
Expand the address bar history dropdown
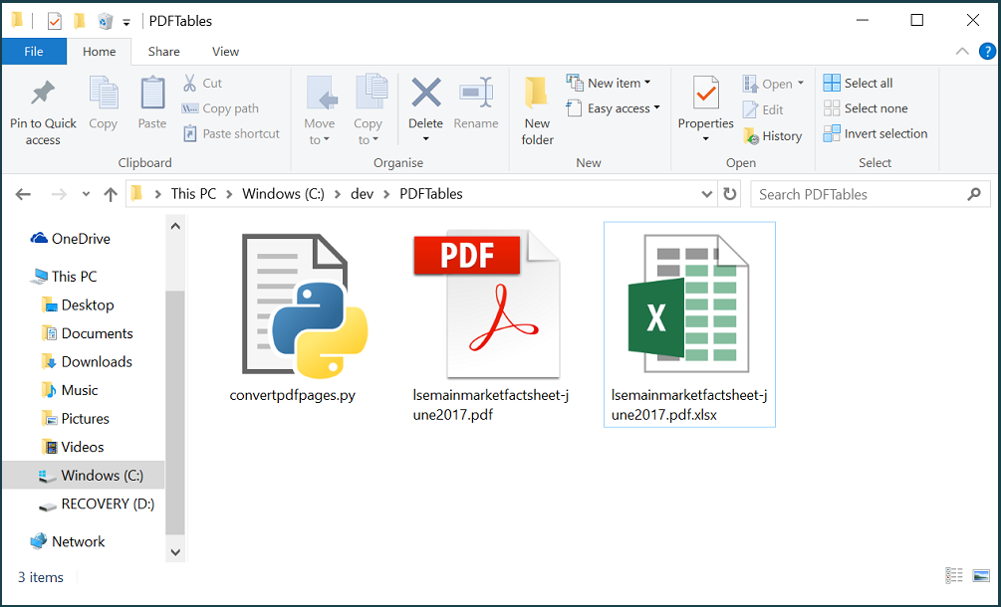pos(707,194)
